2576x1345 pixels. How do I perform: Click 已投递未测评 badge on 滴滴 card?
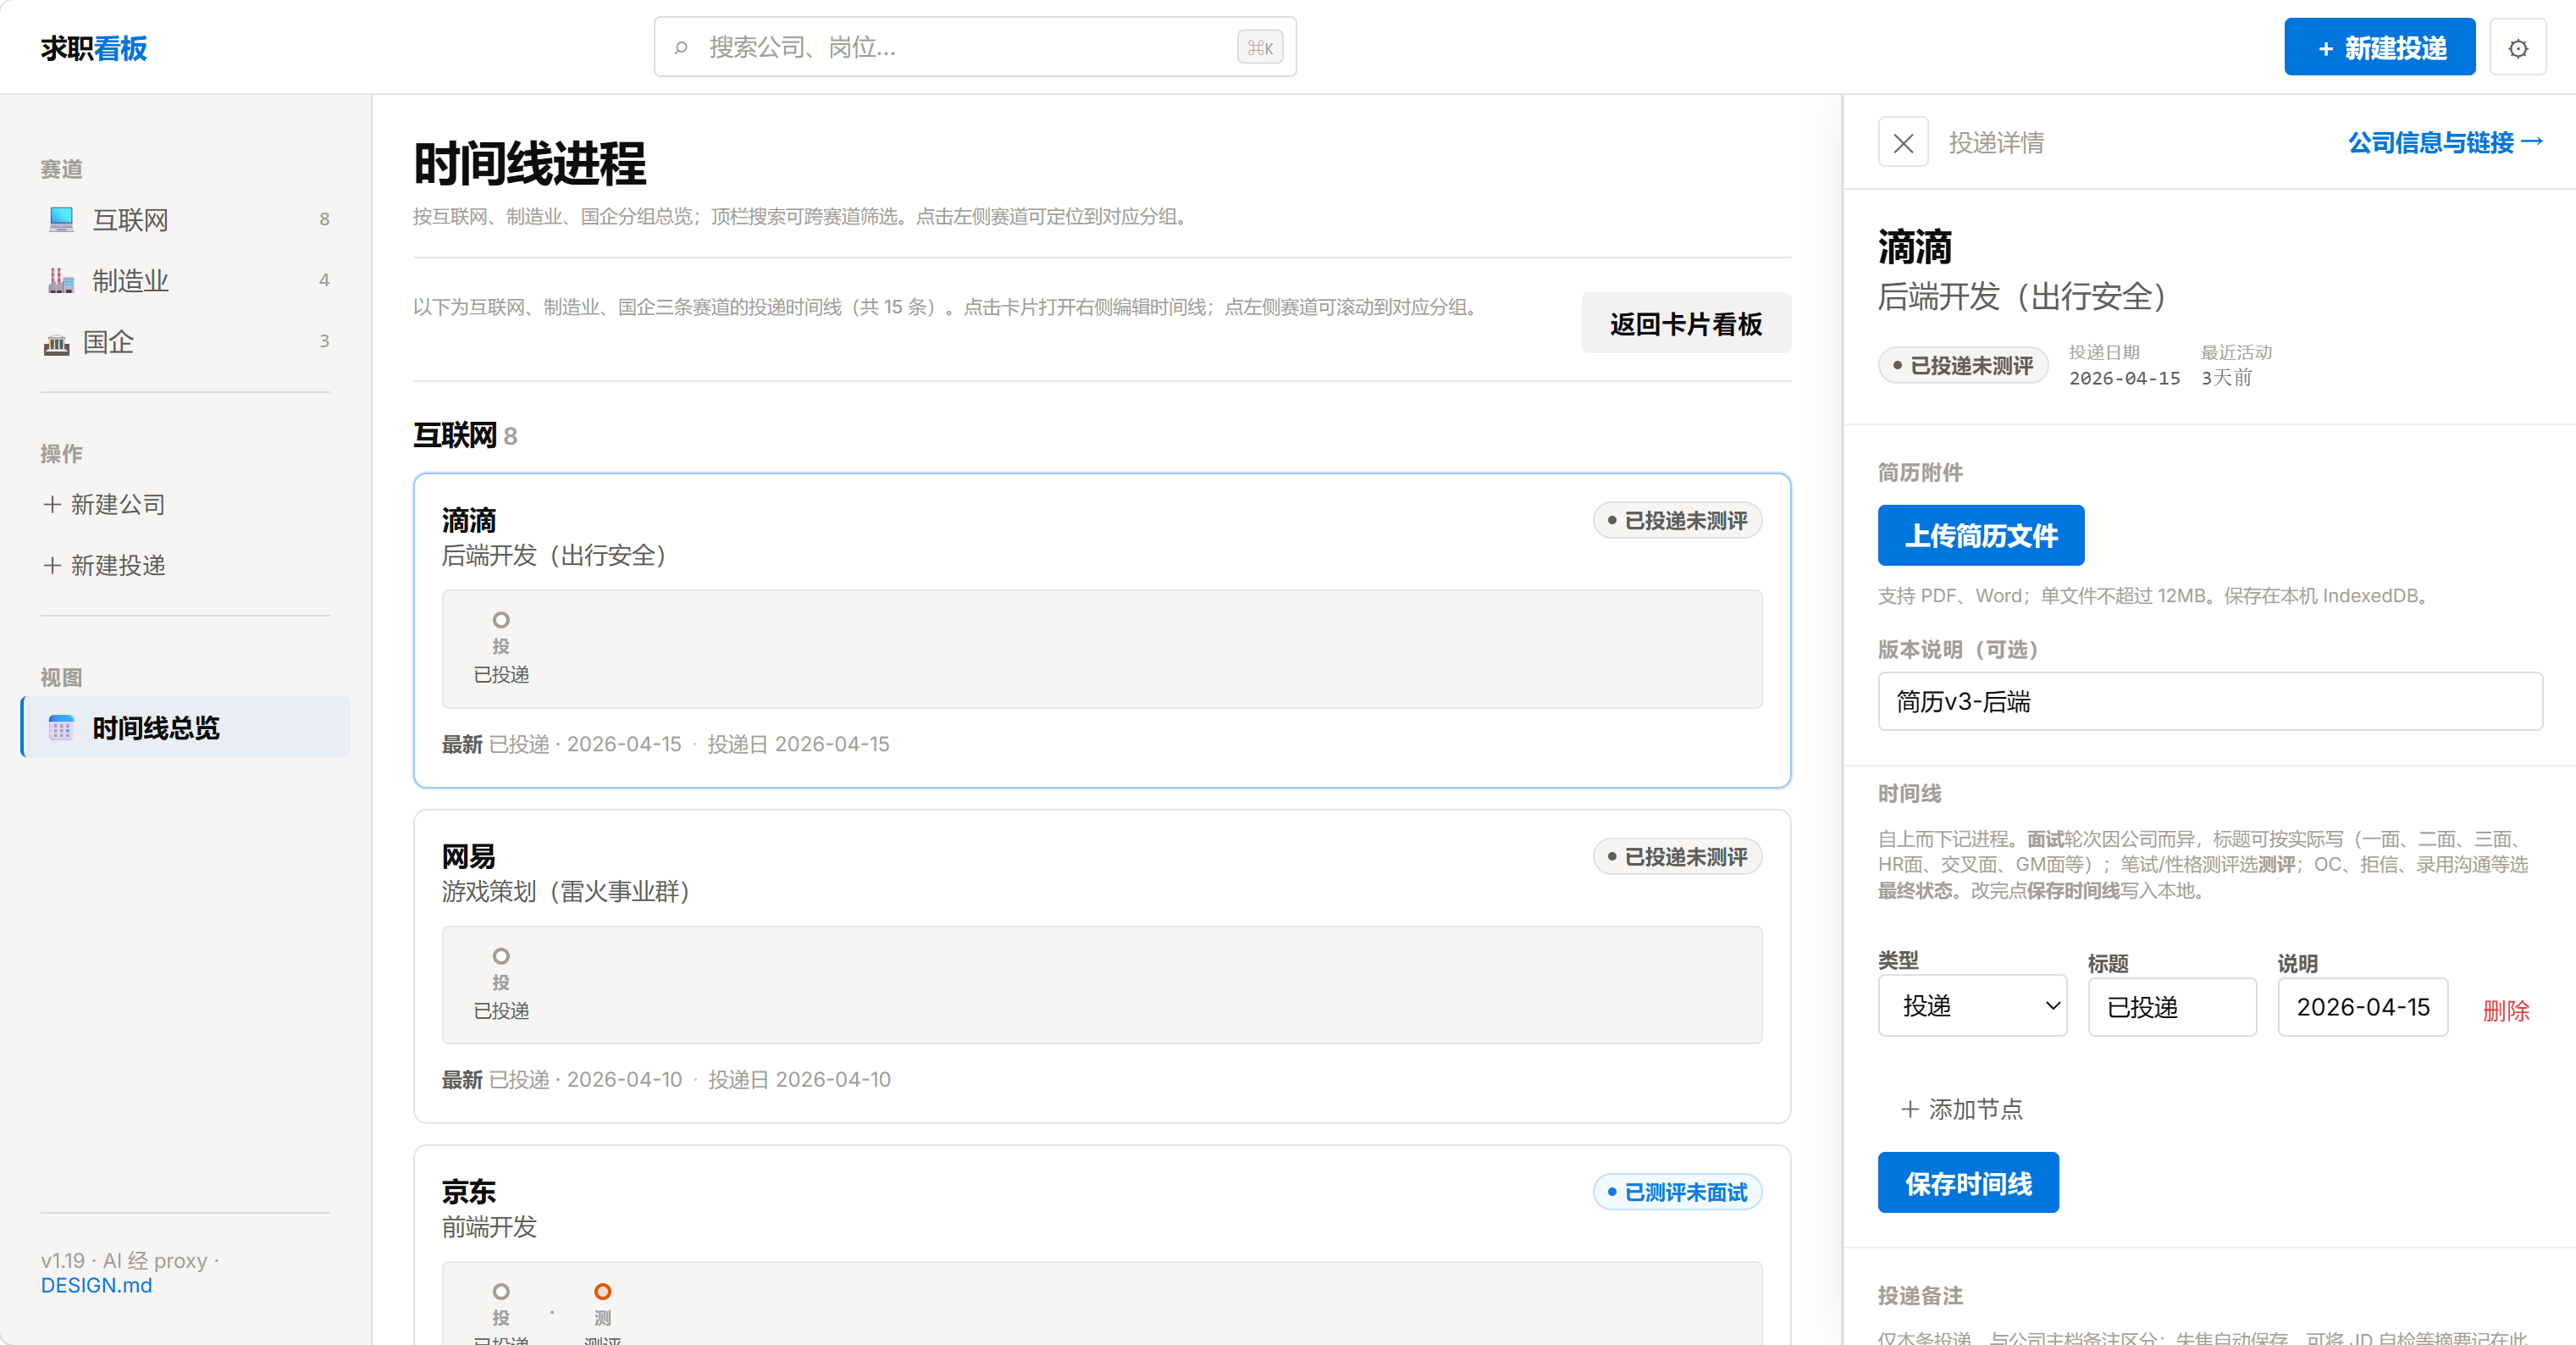tap(1677, 520)
